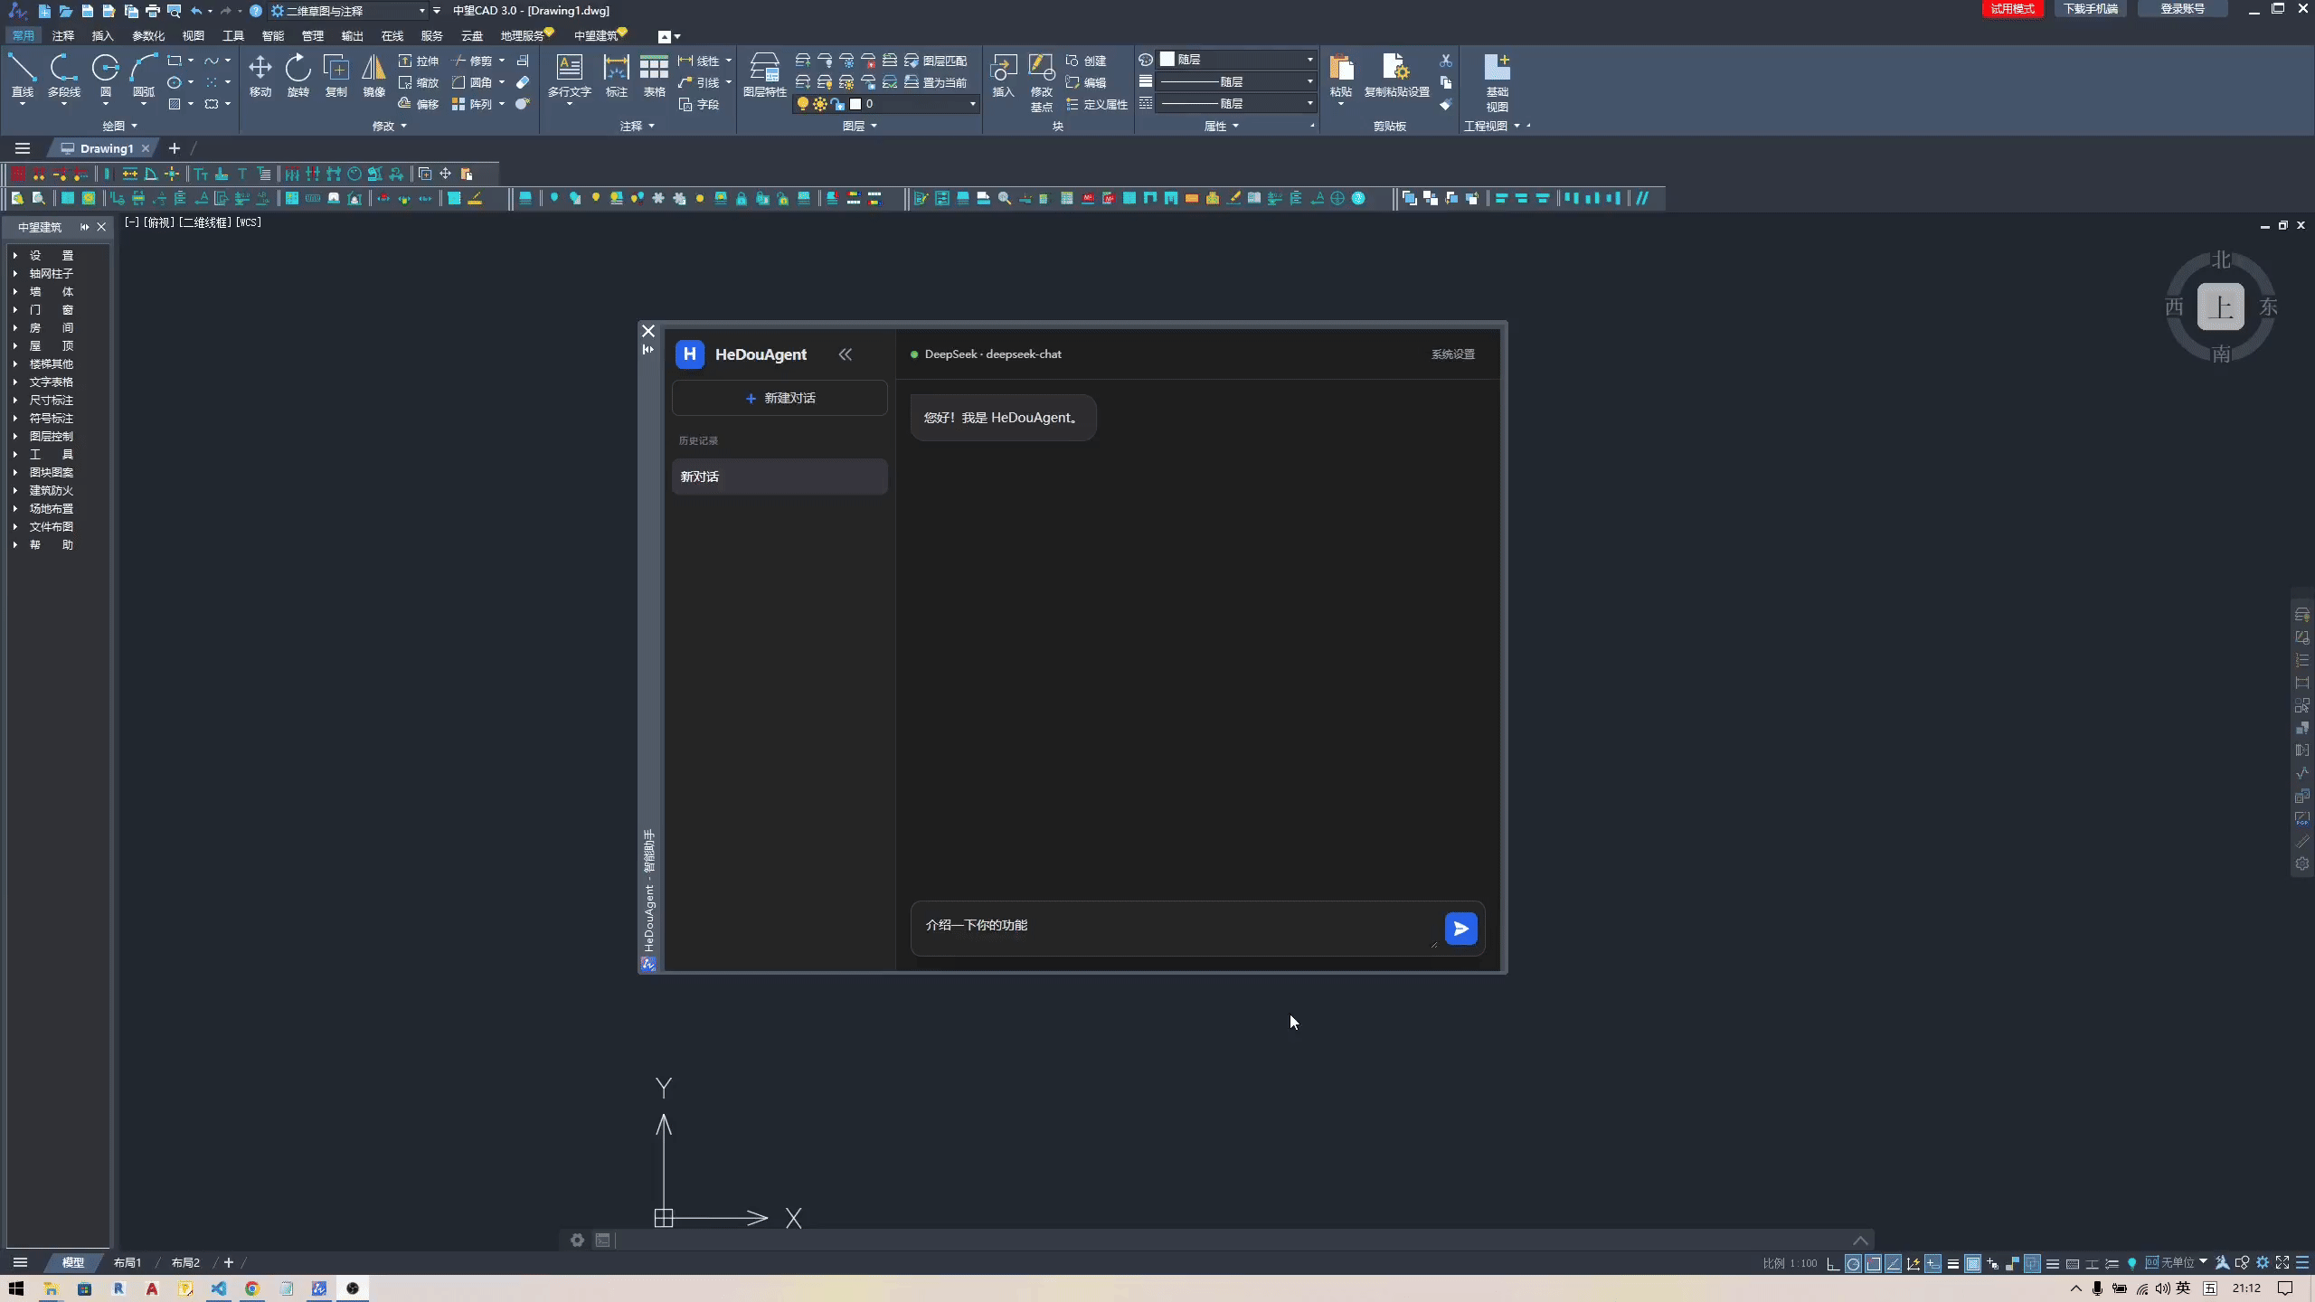Toggle lineweight display in status bar
Image resolution: width=2315 pixels, height=1302 pixels.
click(1953, 1263)
